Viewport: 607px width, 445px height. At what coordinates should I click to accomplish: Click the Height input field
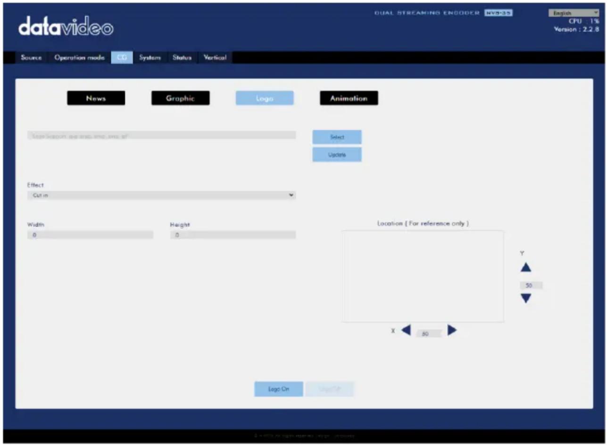[233, 235]
